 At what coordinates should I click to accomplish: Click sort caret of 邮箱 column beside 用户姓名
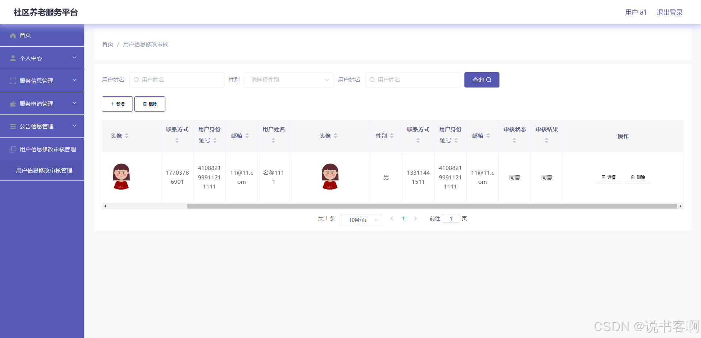tap(247, 136)
